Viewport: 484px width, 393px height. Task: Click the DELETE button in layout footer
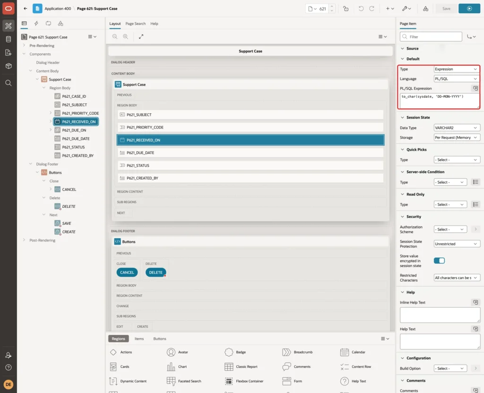point(156,273)
